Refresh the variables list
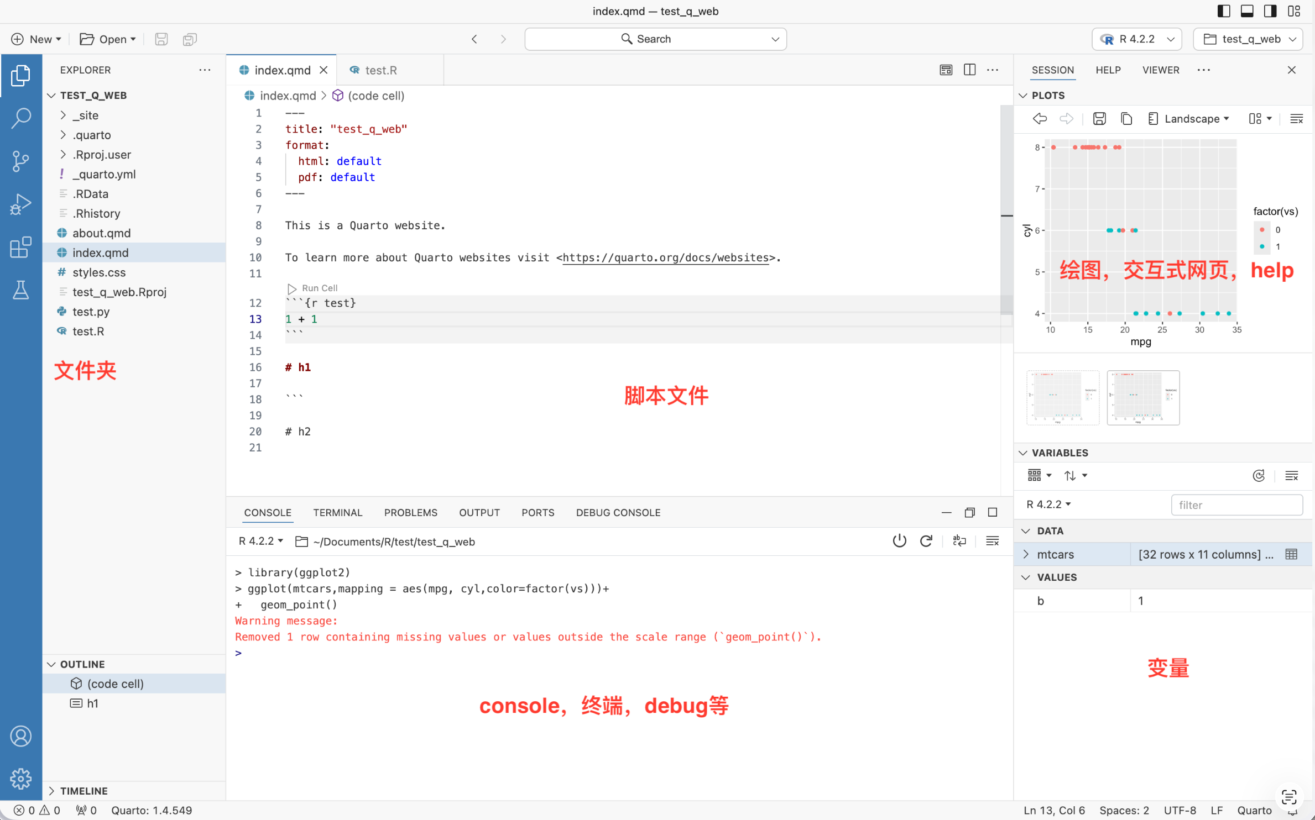The height and width of the screenshot is (820, 1315). (x=1259, y=476)
